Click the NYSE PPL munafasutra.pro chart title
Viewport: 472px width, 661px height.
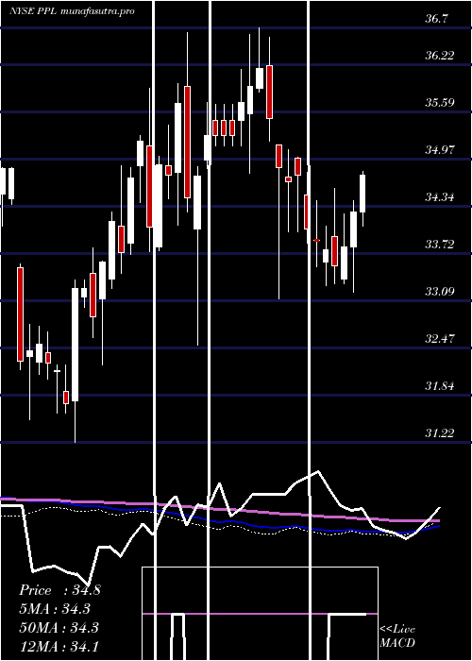pyautogui.click(x=72, y=11)
